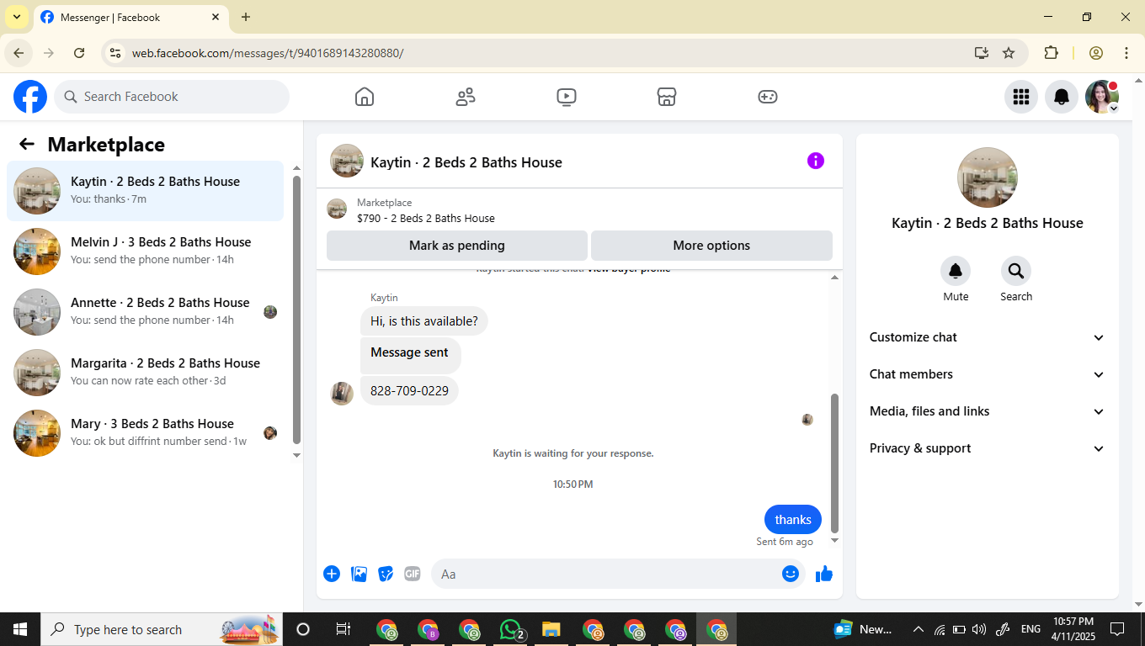Click the browser address bar URL

coord(268,53)
